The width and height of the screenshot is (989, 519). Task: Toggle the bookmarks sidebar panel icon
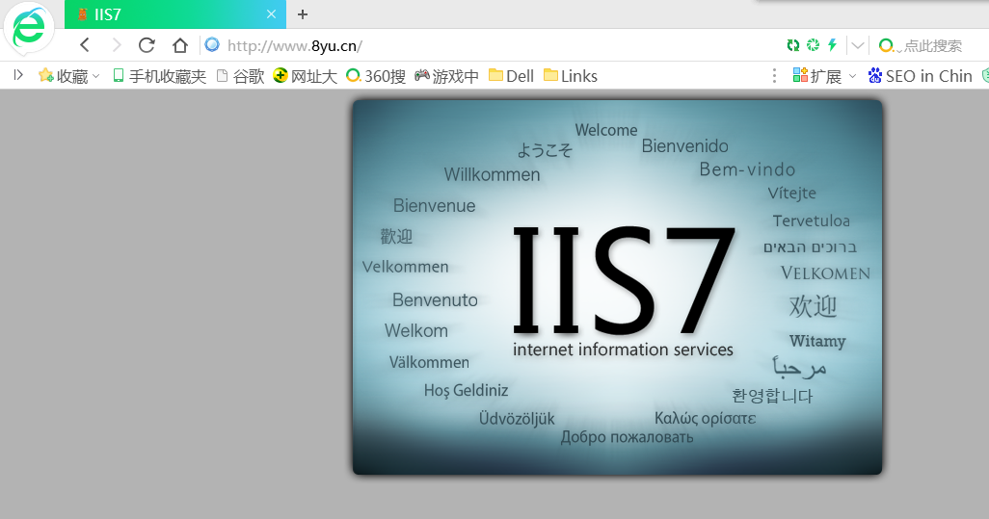(x=18, y=75)
